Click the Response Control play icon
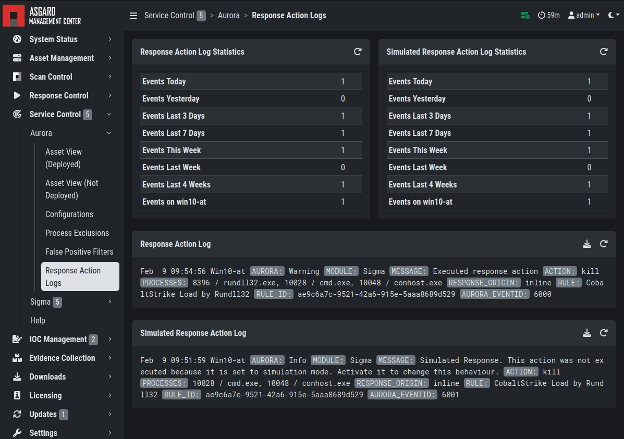The image size is (624, 439). [x=17, y=95]
